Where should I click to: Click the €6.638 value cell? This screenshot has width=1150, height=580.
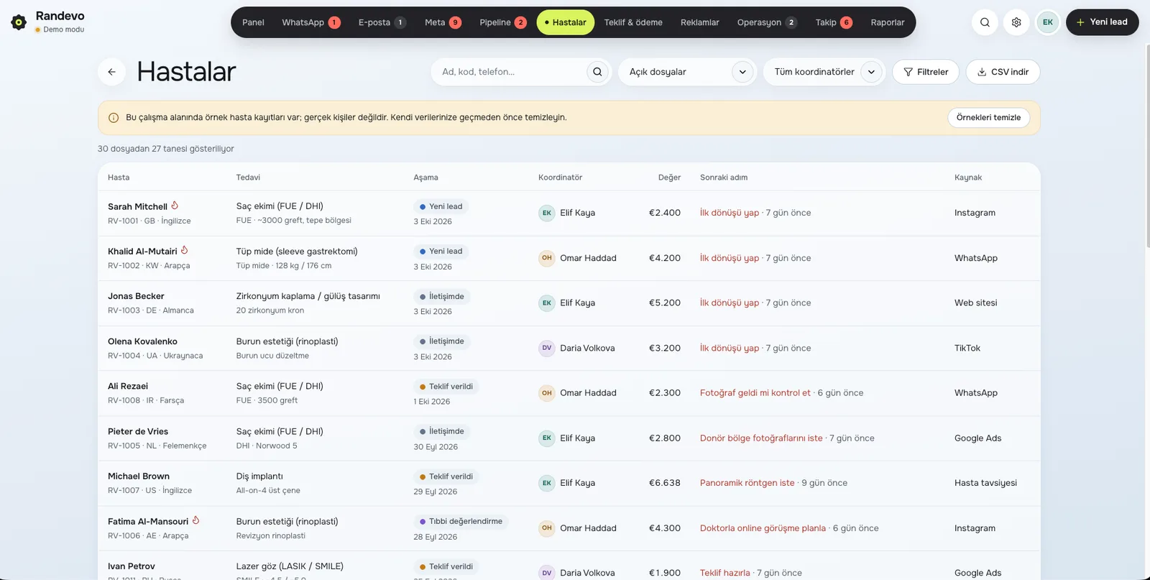point(664,483)
